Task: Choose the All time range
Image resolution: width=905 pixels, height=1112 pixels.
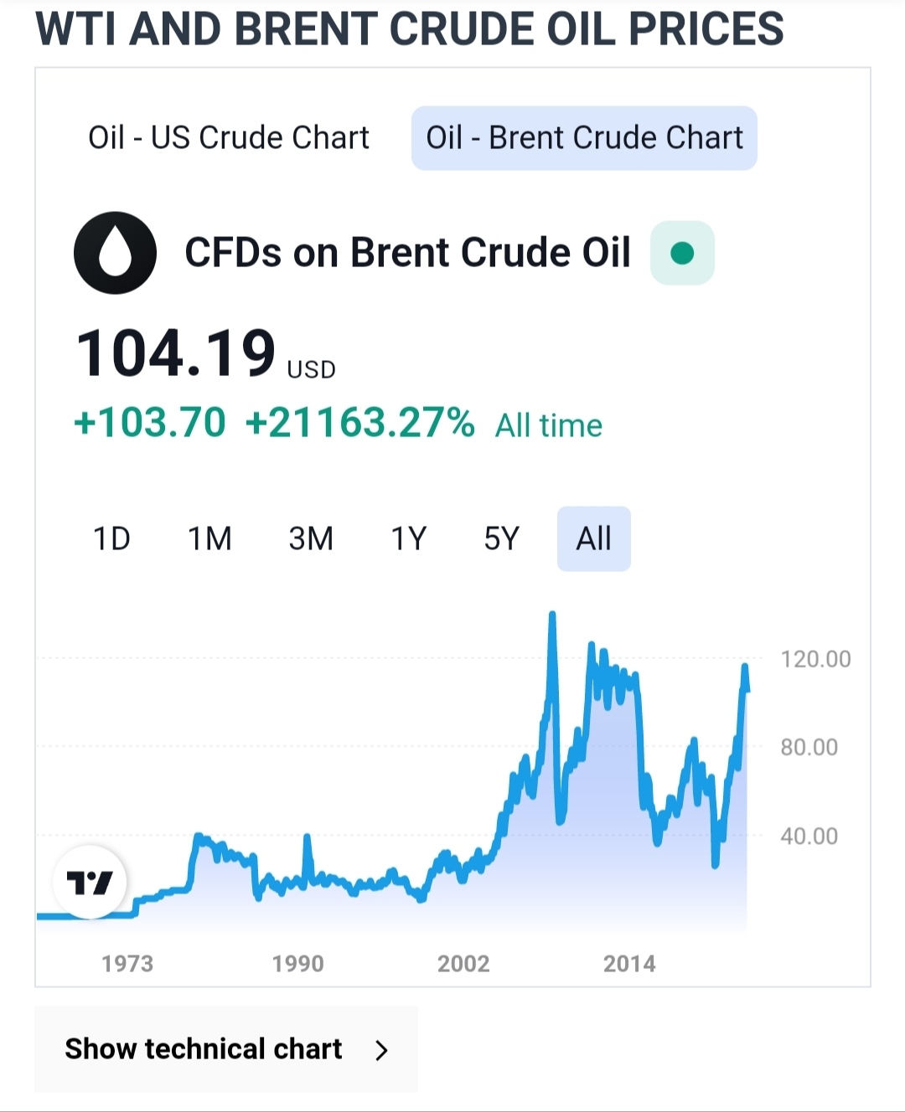Action: (x=593, y=538)
